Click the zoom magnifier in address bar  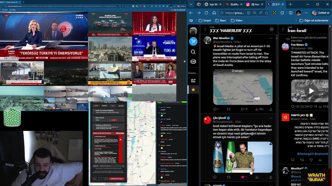click(x=254, y=13)
